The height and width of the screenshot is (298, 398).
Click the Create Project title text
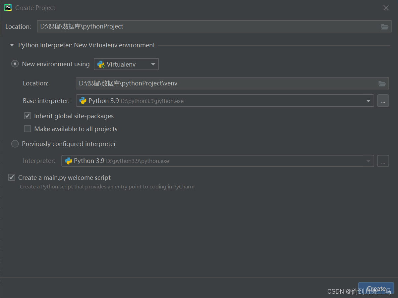pyautogui.click(x=35, y=8)
